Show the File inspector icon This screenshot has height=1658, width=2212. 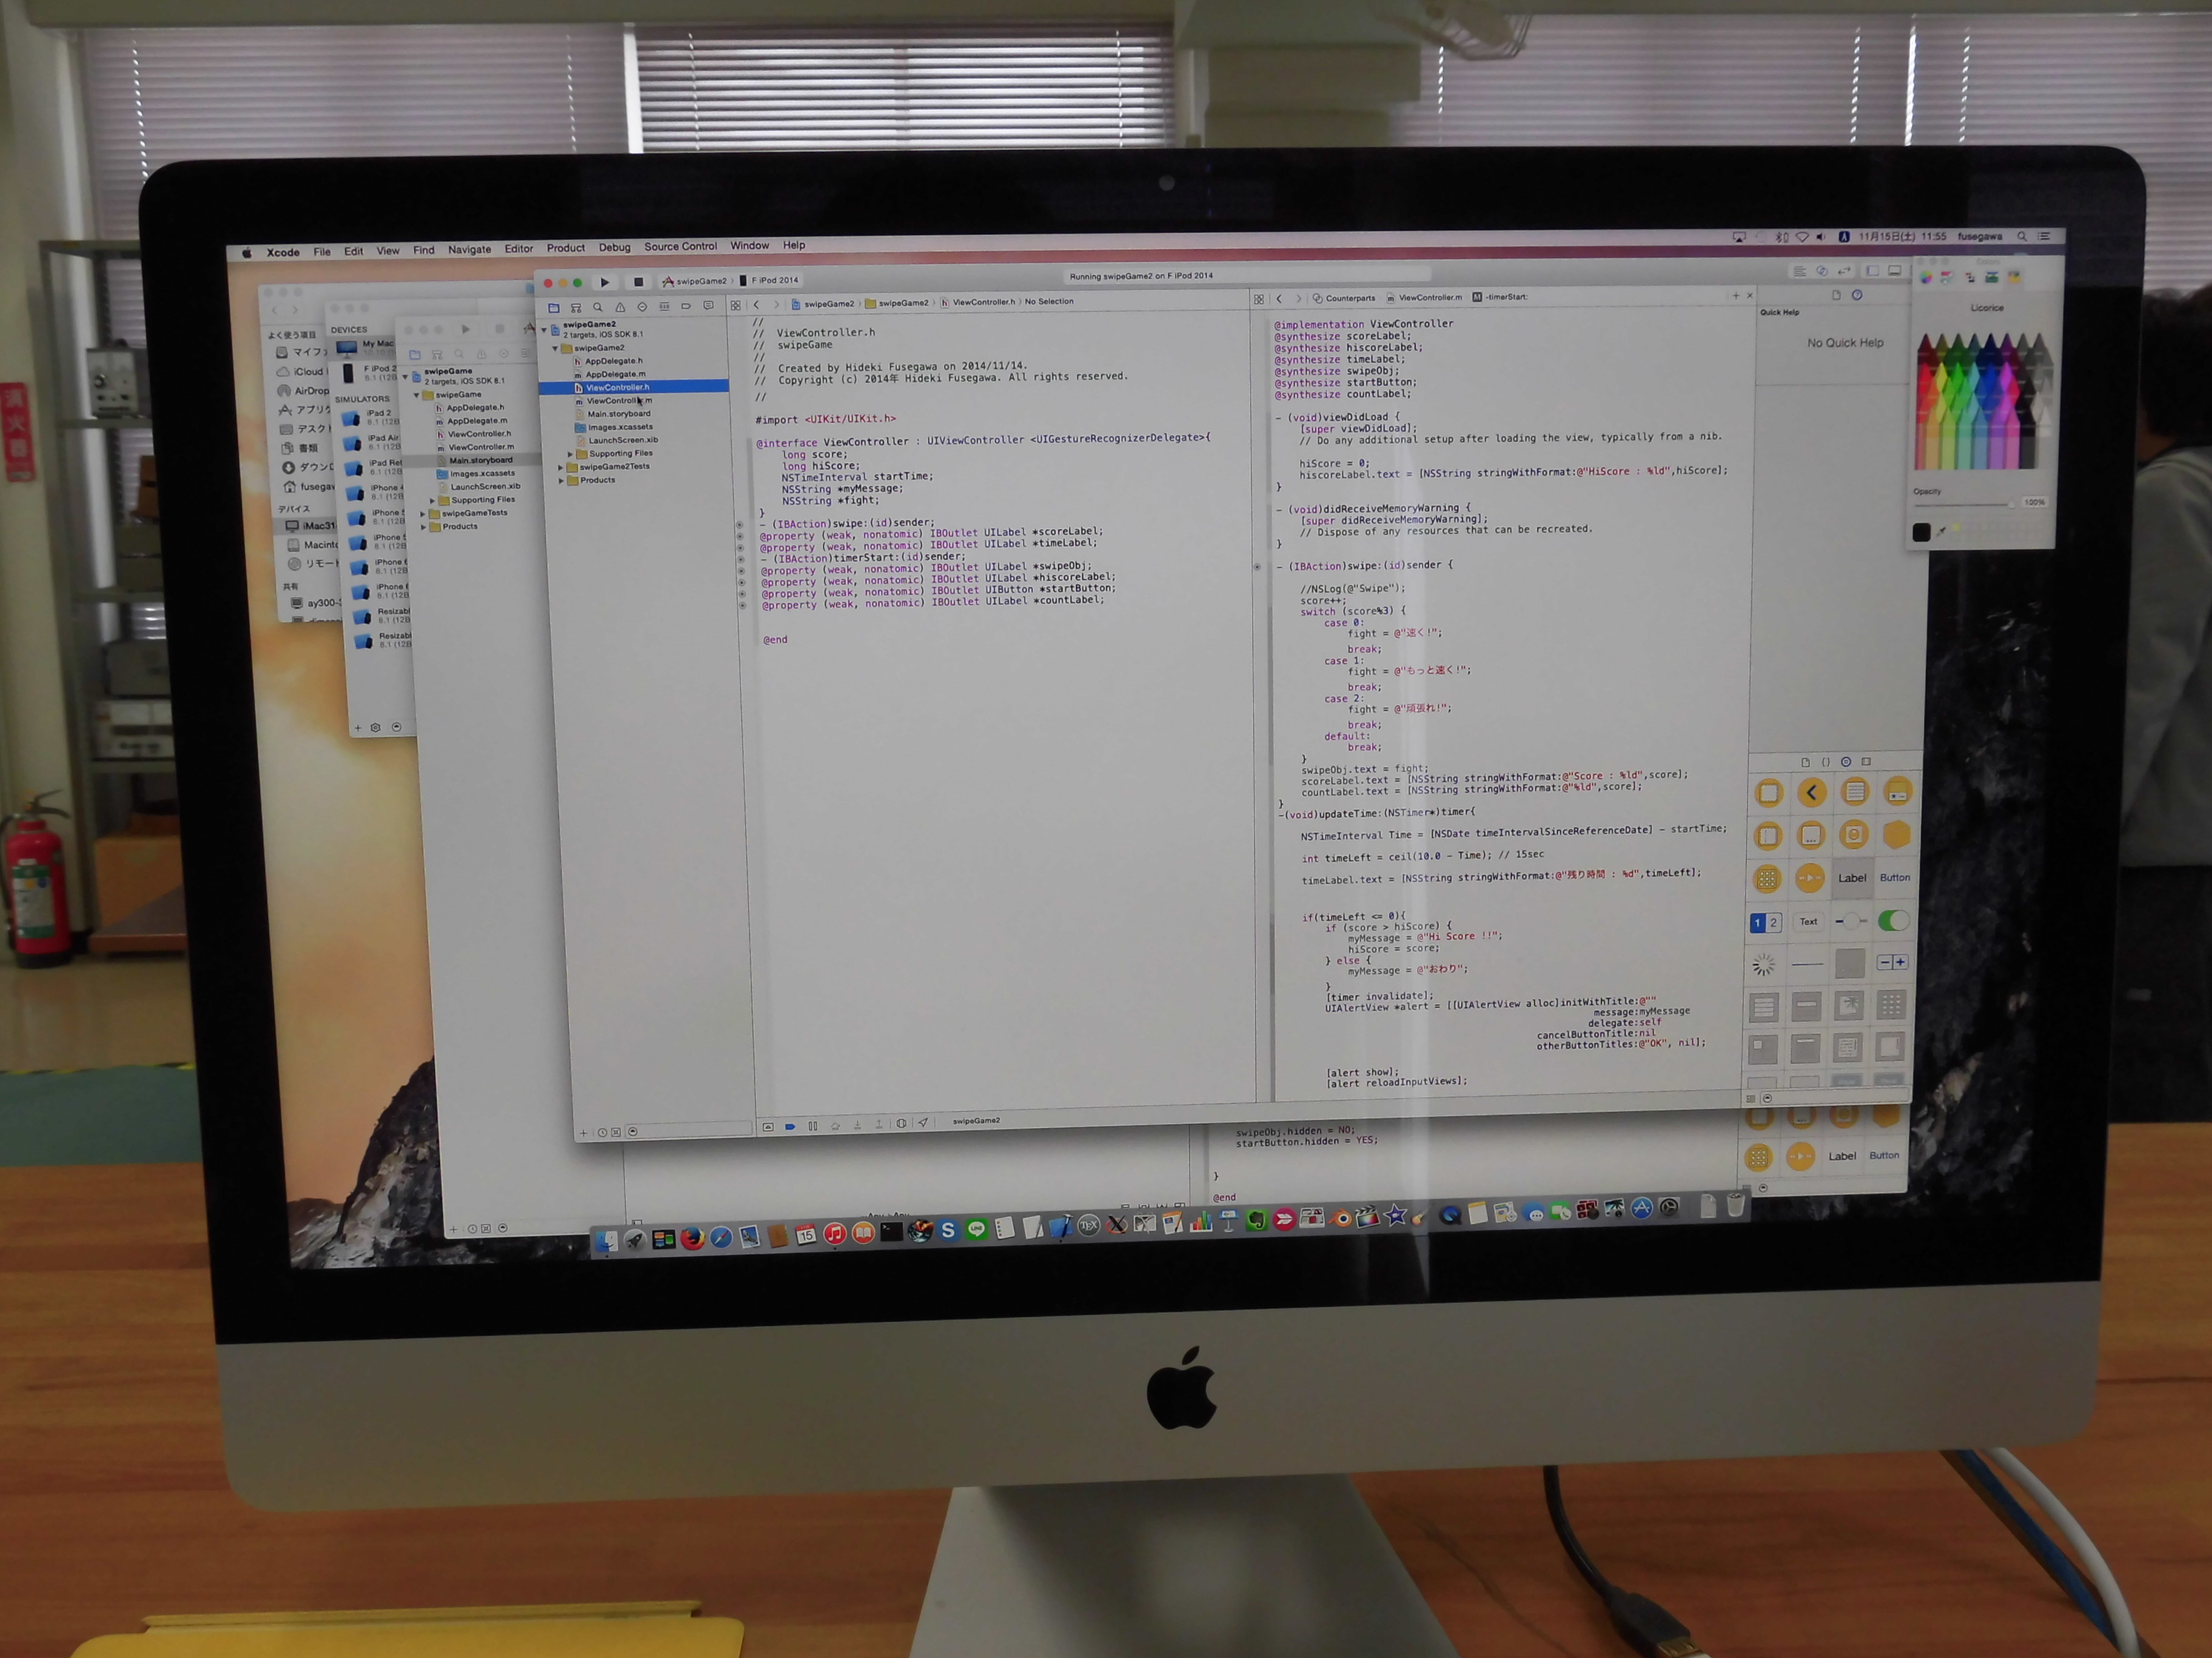coord(1836,295)
